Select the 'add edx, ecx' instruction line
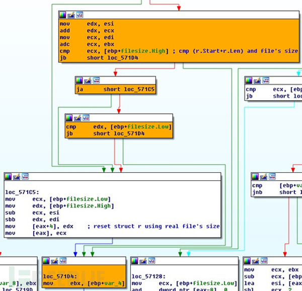The width and height of the screenshot is (302, 291). click(87, 31)
